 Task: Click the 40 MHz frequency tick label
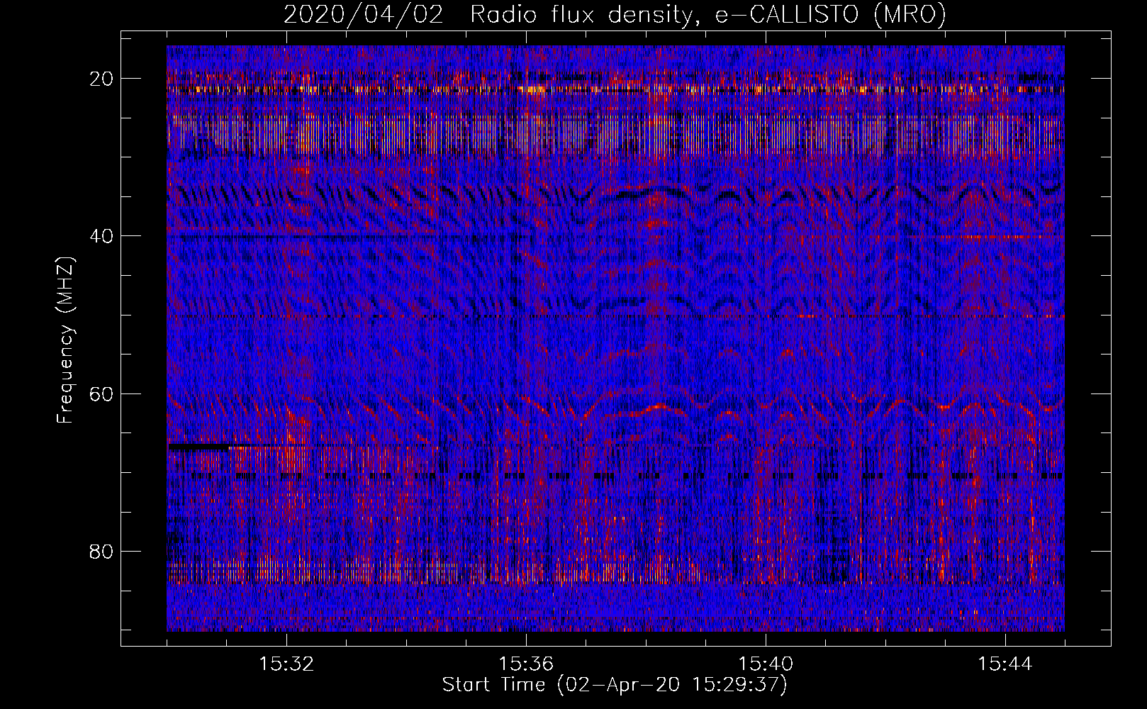(102, 236)
